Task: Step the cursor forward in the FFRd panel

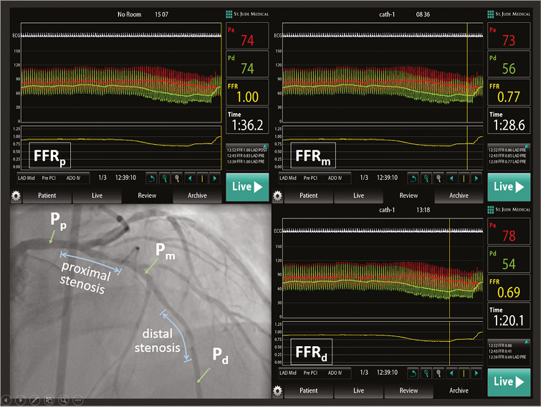Action: [477, 373]
